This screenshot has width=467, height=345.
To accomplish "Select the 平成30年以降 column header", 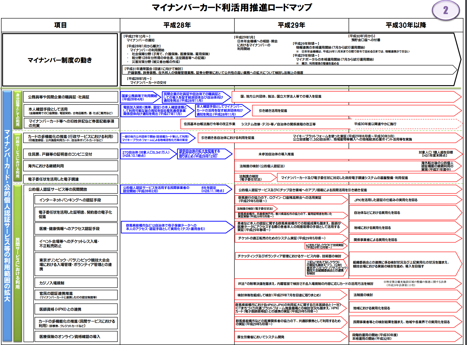I will (406, 25).
